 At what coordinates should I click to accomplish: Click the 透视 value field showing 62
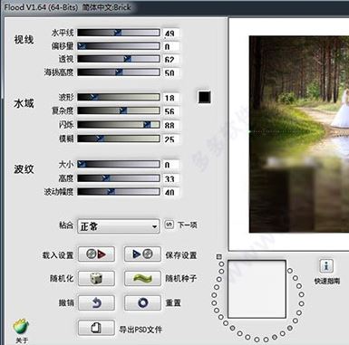[x=170, y=59]
